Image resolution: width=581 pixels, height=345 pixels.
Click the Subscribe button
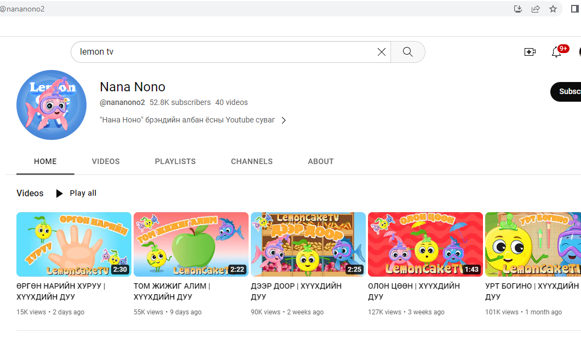pos(566,91)
